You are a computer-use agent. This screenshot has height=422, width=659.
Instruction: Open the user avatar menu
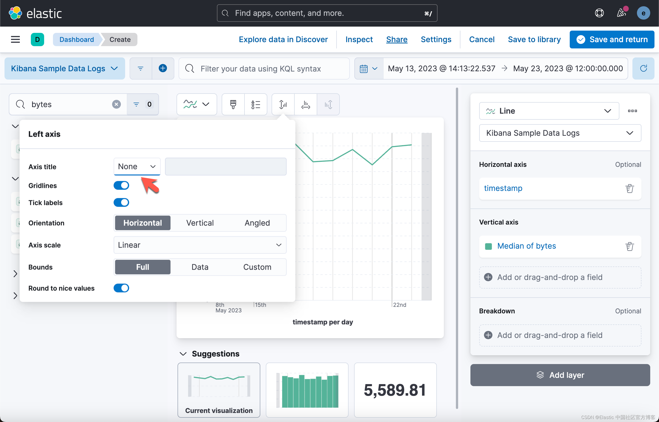643,13
